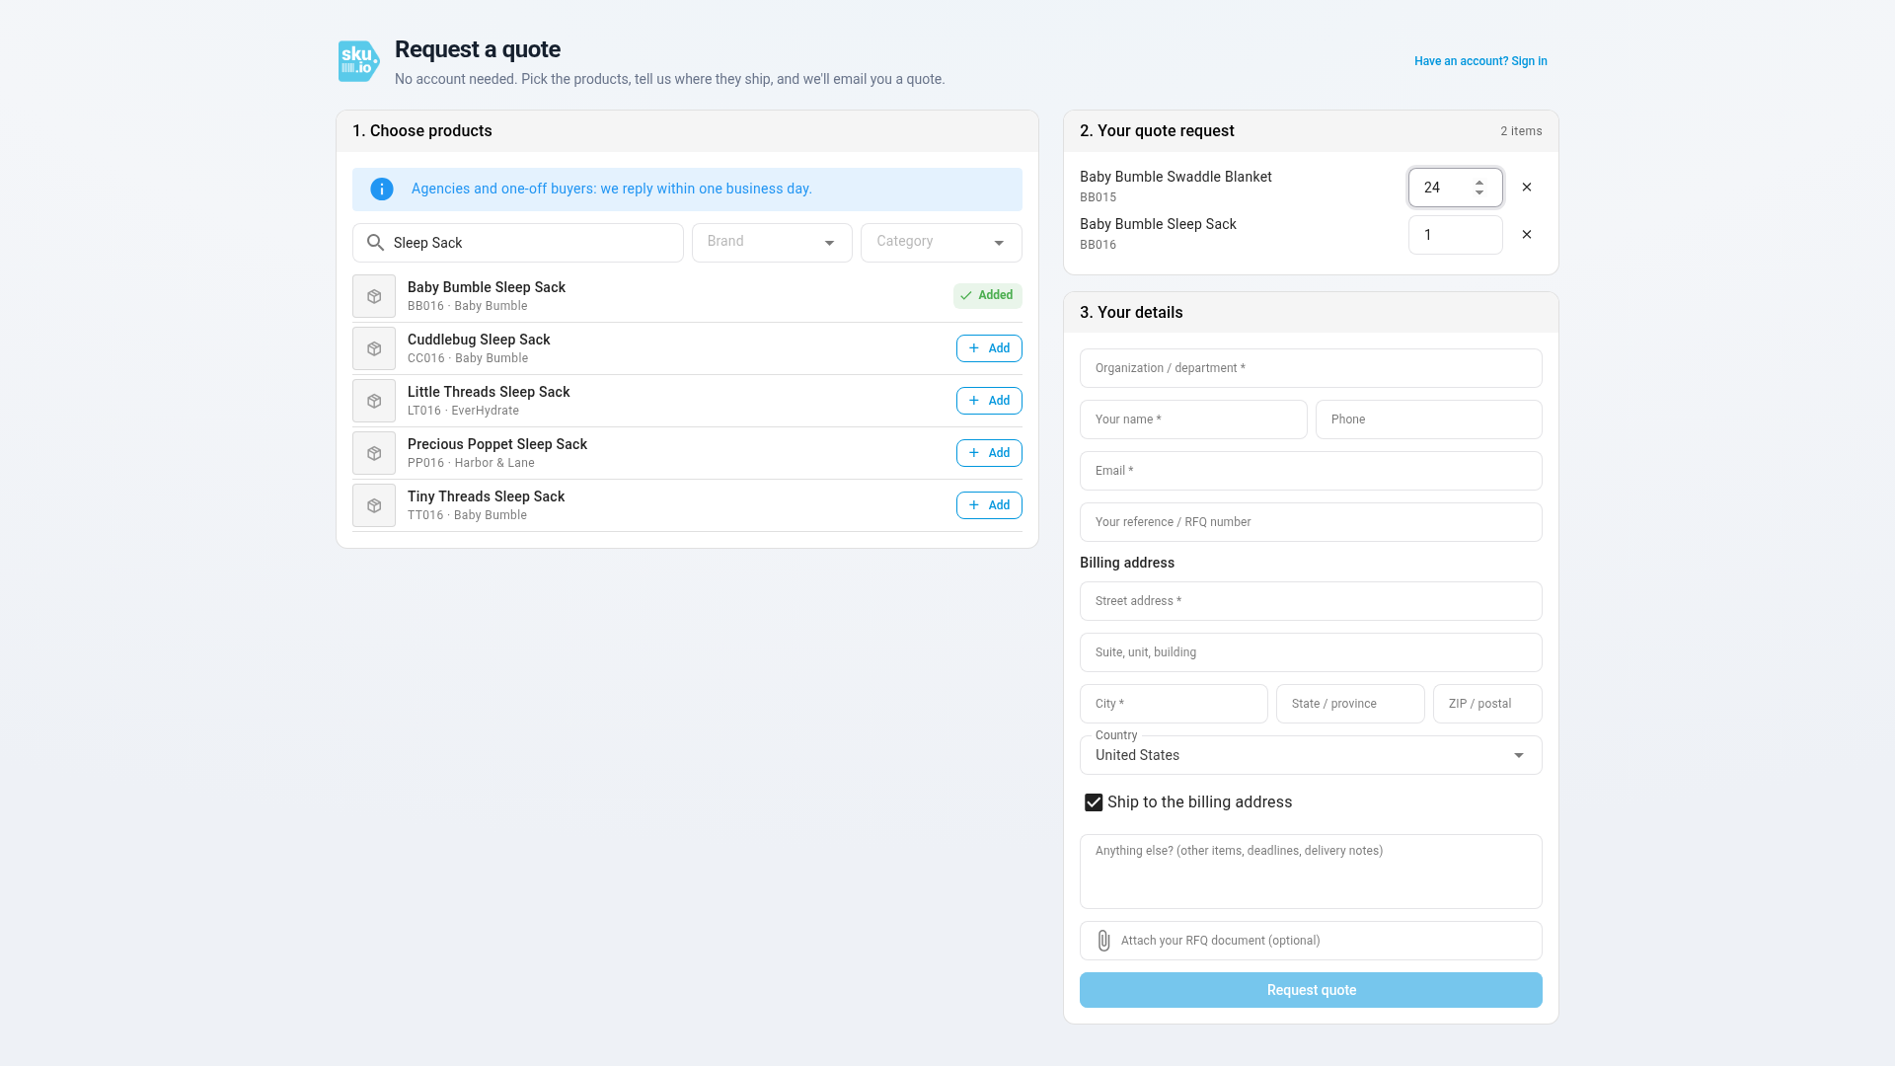
Task: Click the sku.io logo
Action: coord(358,61)
